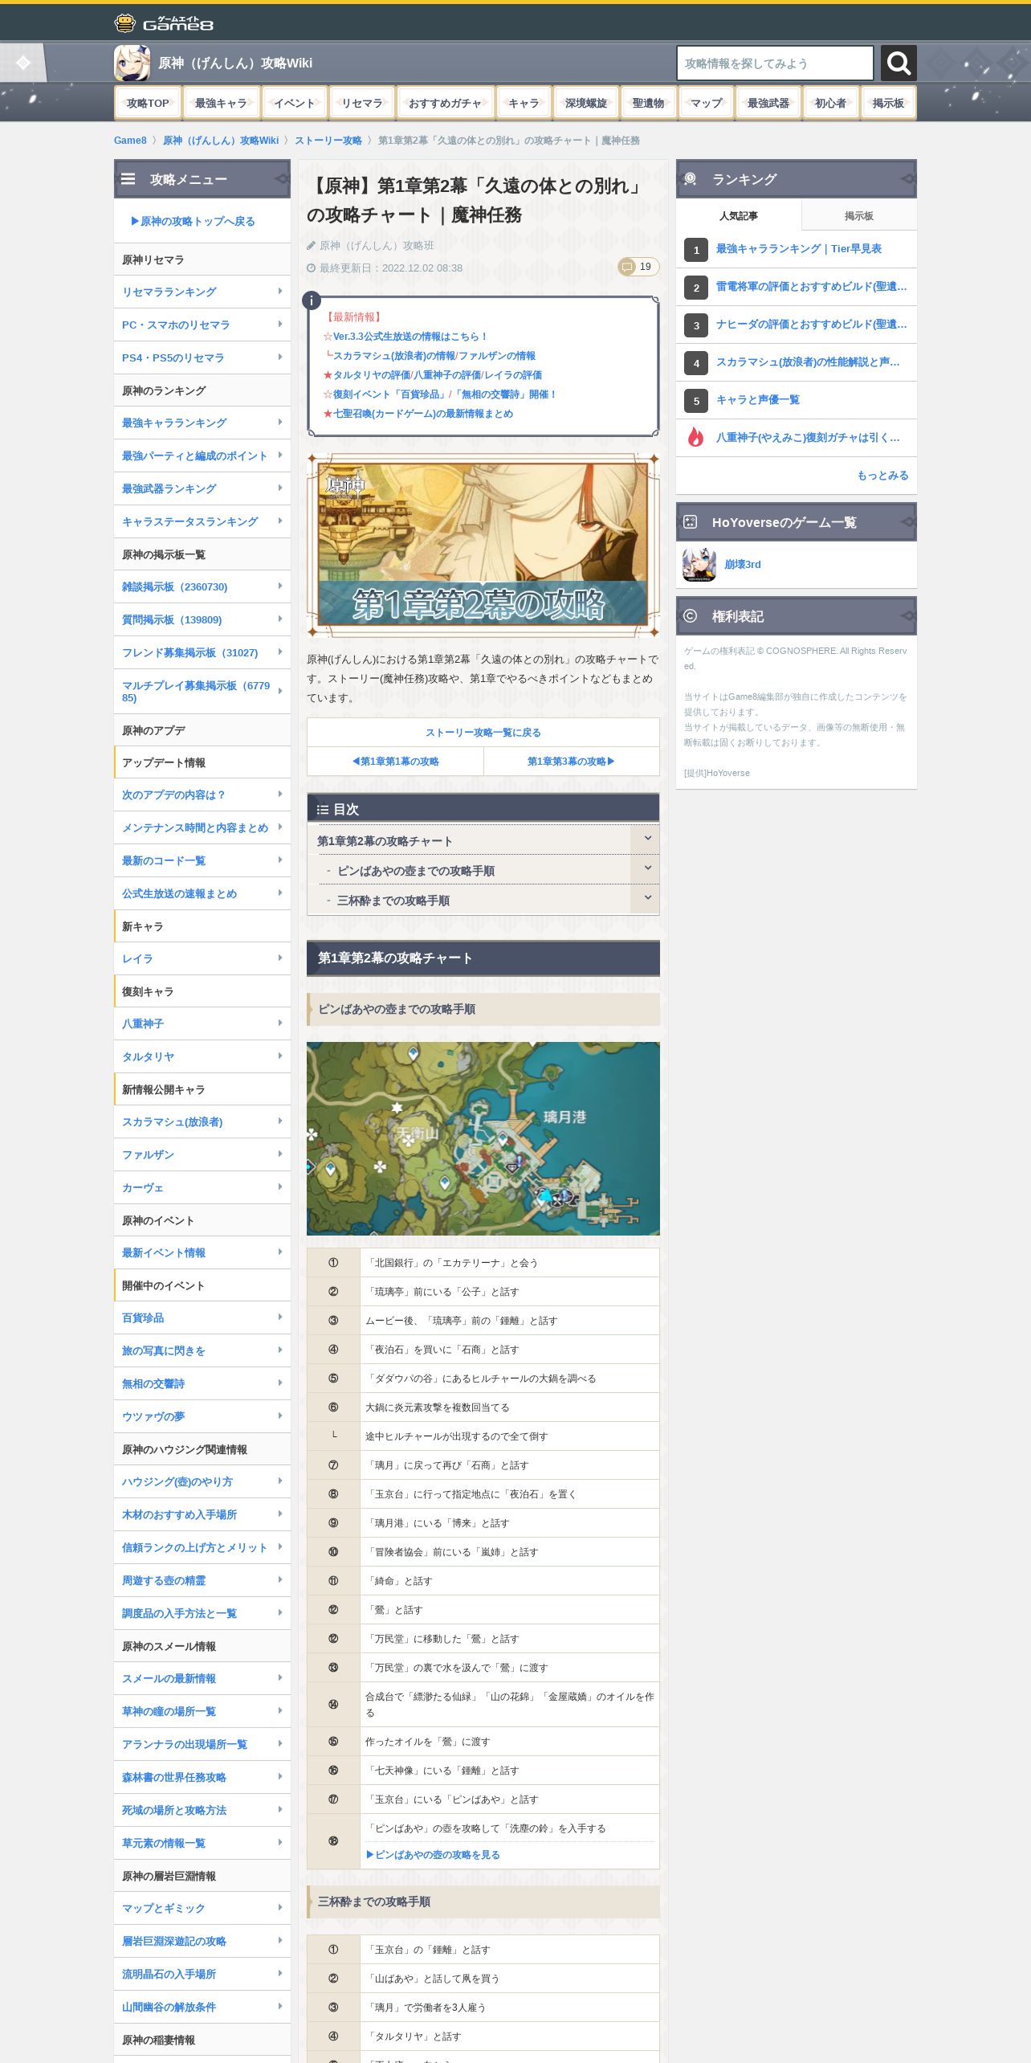
Task: Go to 第1章第3幕の攻略 next page
Action: pos(572,761)
